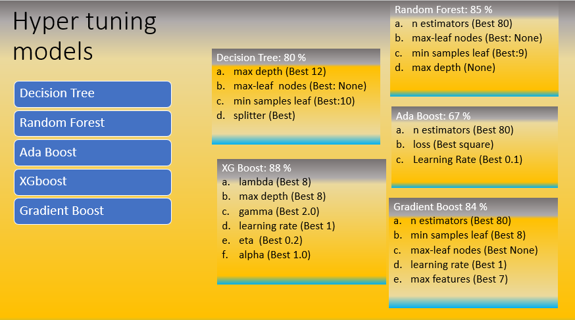Click the 'Gradient Boost 84 %' heading
Screen dimensions: 575x320
440,207
